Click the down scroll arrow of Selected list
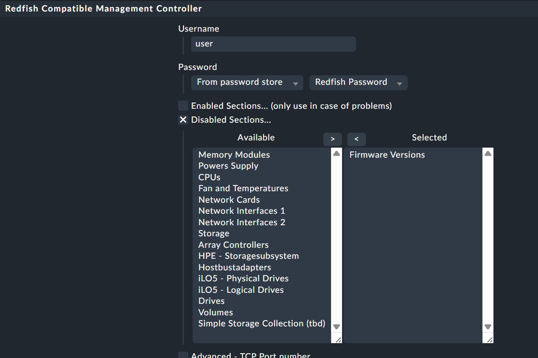The image size is (538, 358). (x=488, y=326)
